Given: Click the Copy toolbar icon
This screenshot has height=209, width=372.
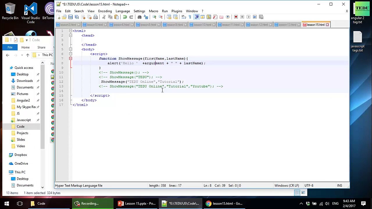Looking at the screenshot, I should [110, 17].
